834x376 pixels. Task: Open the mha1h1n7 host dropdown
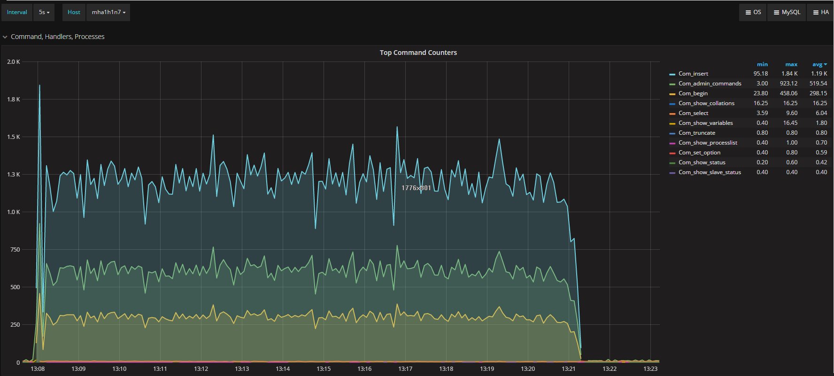coord(108,12)
